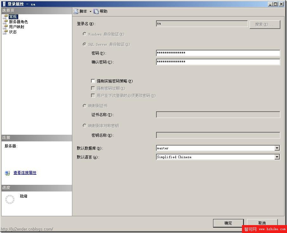Image resolution: width=287 pixels, height=233 pixels.
Task: Toggle 用户在下次登录时必须更改密码 checkbox
Action: click(93, 95)
